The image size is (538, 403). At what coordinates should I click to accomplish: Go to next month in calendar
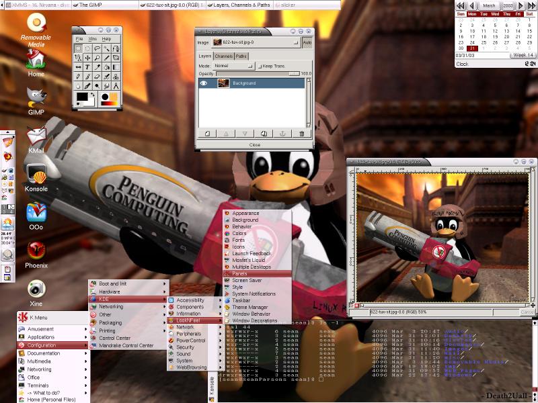[x=521, y=5]
